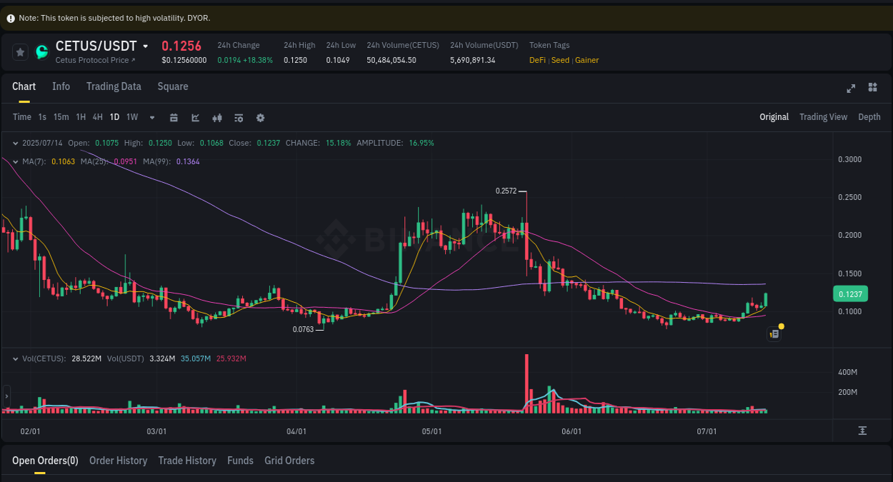Open more timeframe intervals after 1W
This screenshot has width=893, height=482.
[151, 117]
